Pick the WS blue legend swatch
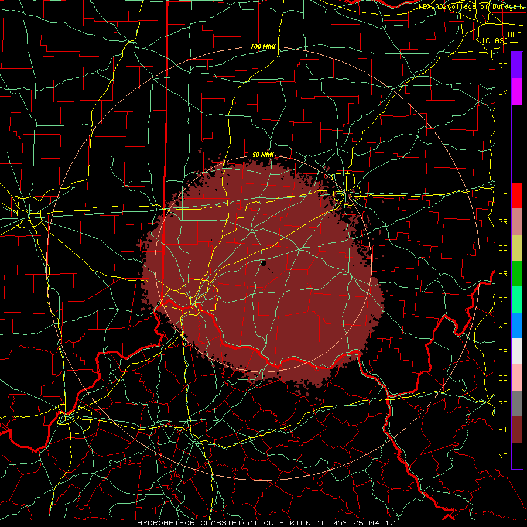The width and height of the screenshot is (527, 527). coord(517,326)
